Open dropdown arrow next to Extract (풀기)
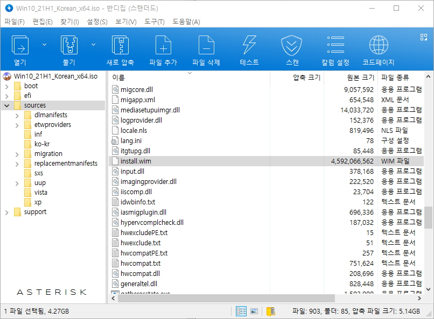The width and height of the screenshot is (434, 319). pyautogui.click(x=94, y=45)
